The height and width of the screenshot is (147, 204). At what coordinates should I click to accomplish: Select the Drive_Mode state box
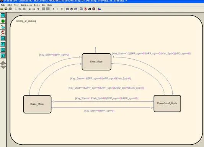click(96, 62)
